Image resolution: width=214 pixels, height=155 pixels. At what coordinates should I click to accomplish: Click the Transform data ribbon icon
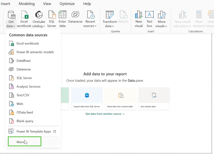click(x=110, y=15)
